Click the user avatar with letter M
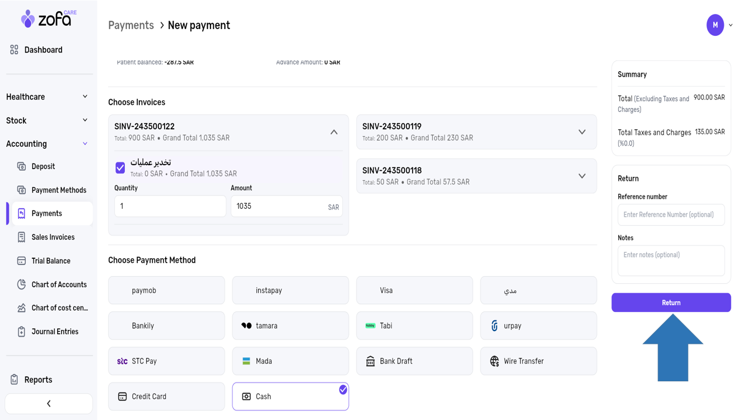 (x=715, y=25)
